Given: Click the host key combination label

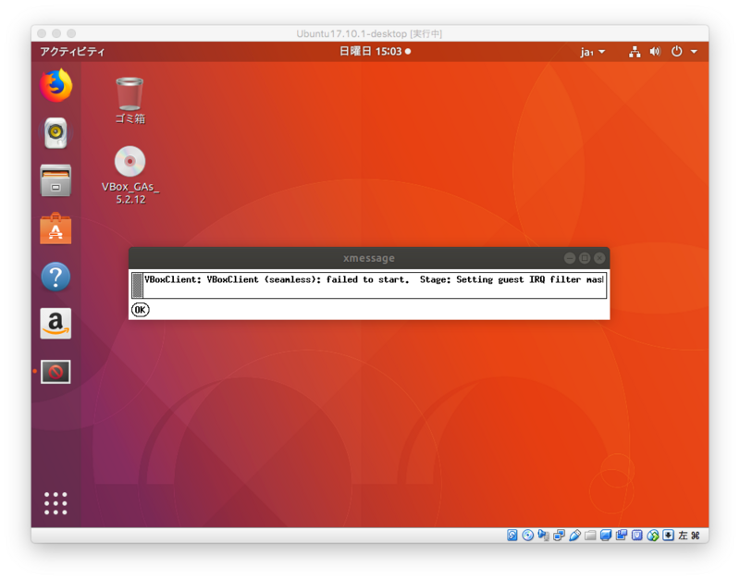Looking at the screenshot, I should pyautogui.click(x=689, y=536).
